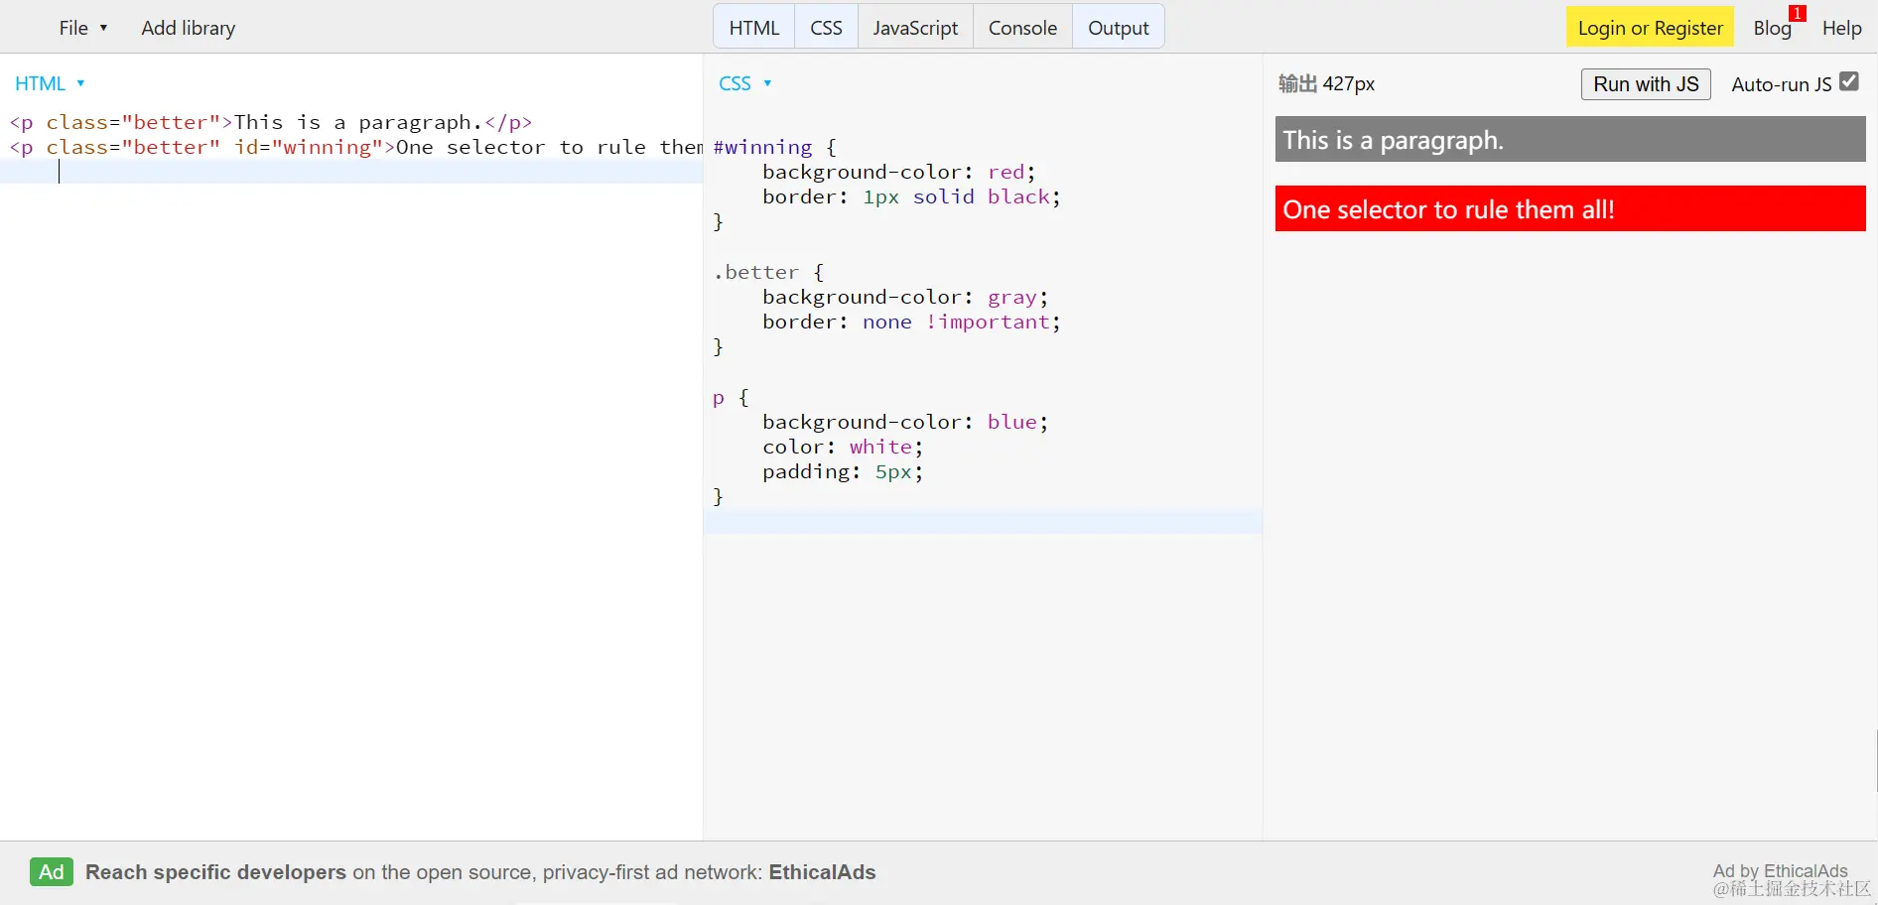1878x905 pixels.
Task: Click the HTML line containing id="winning"
Action: click(x=355, y=147)
